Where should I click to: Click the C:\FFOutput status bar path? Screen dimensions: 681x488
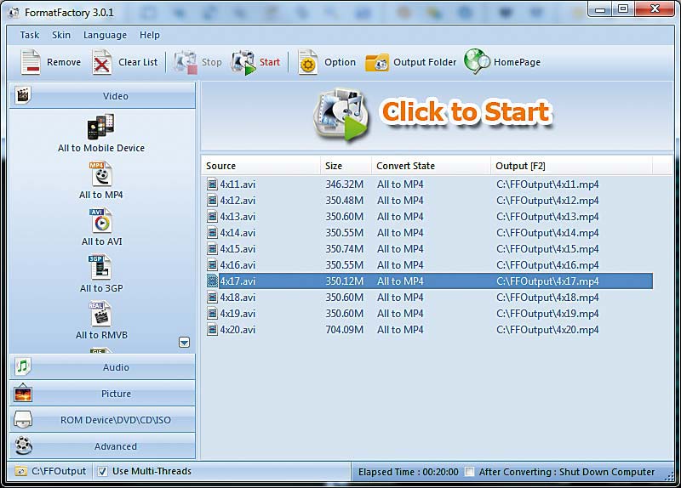coord(59,471)
